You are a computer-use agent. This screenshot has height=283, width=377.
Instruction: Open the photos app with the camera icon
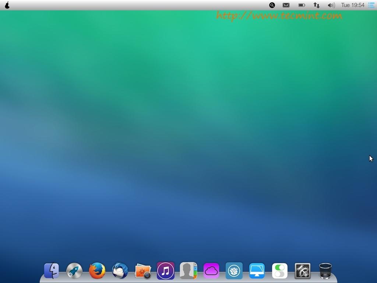[x=143, y=271]
